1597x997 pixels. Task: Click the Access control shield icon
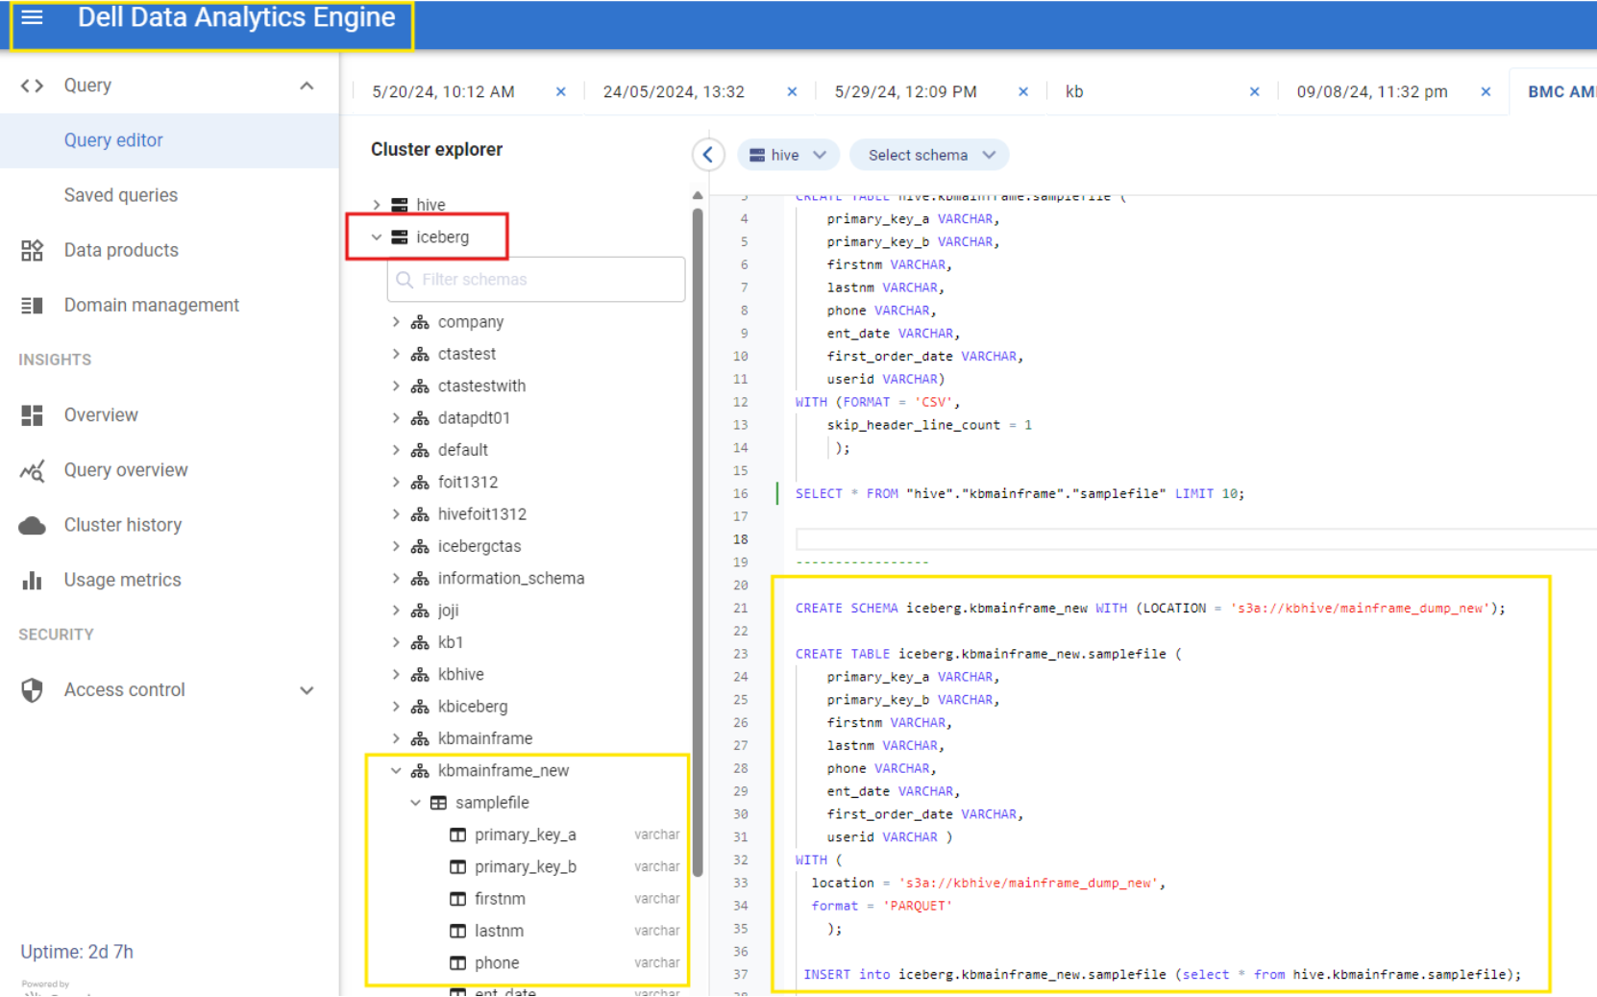tap(32, 690)
